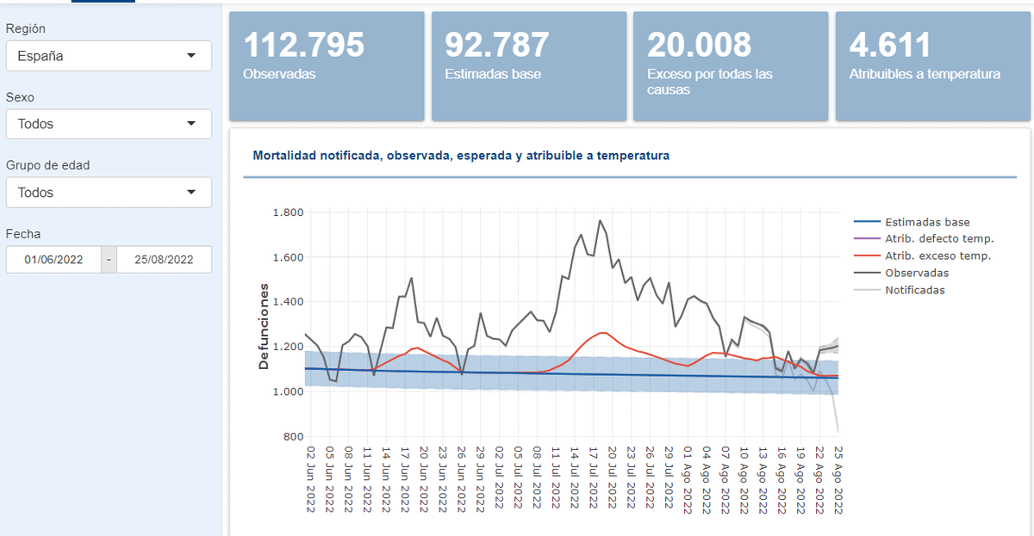Open the Región dropdown showing España

coord(109,56)
